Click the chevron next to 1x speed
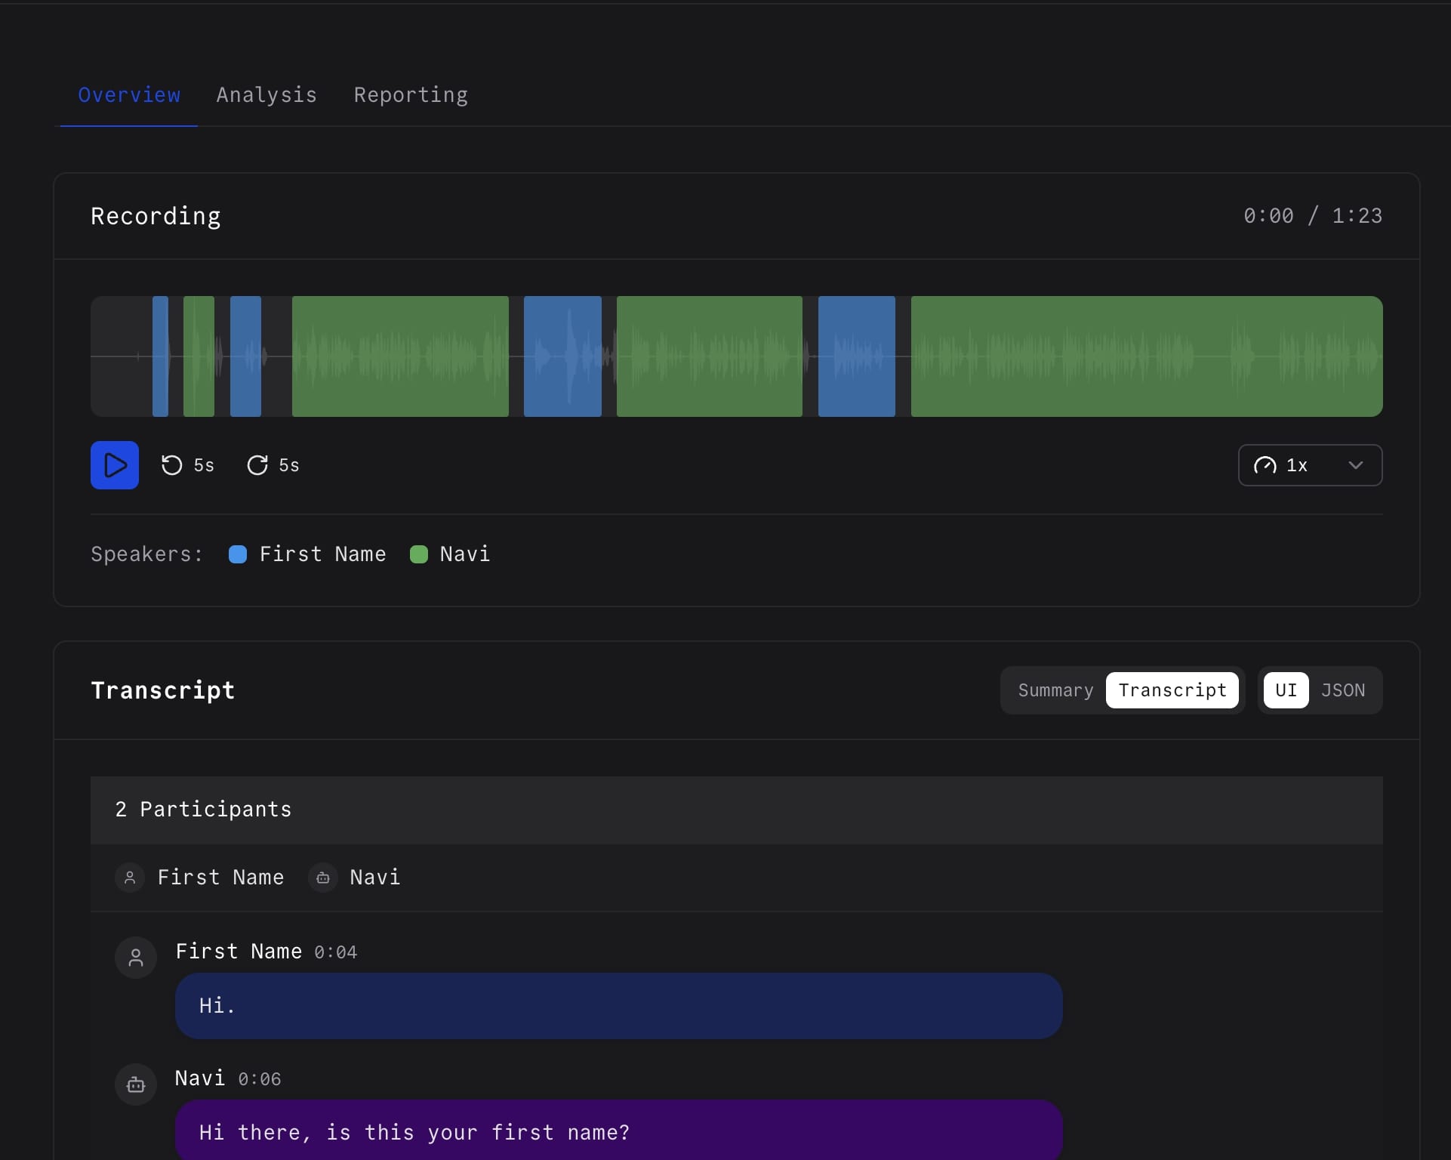The image size is (1451, 1160). [x=1355, y=465]
